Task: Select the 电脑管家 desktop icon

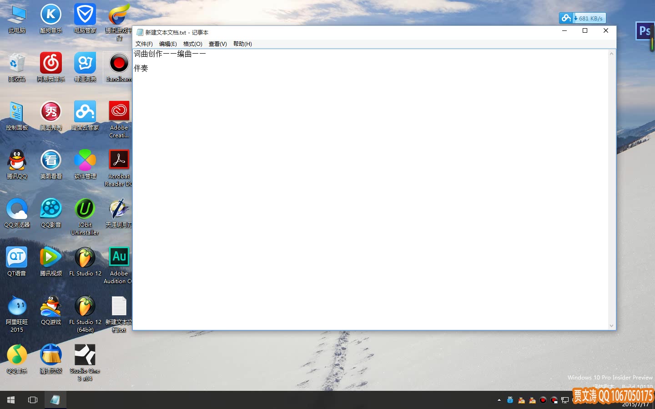Action: (x=85, y=19)
